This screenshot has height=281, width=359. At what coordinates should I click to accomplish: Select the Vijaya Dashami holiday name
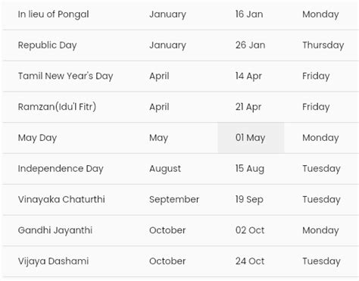click(53, 261)
